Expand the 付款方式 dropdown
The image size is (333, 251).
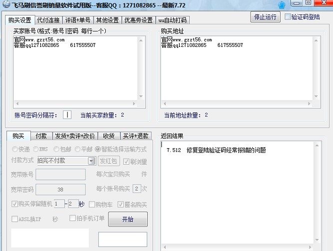pos(91,161)
